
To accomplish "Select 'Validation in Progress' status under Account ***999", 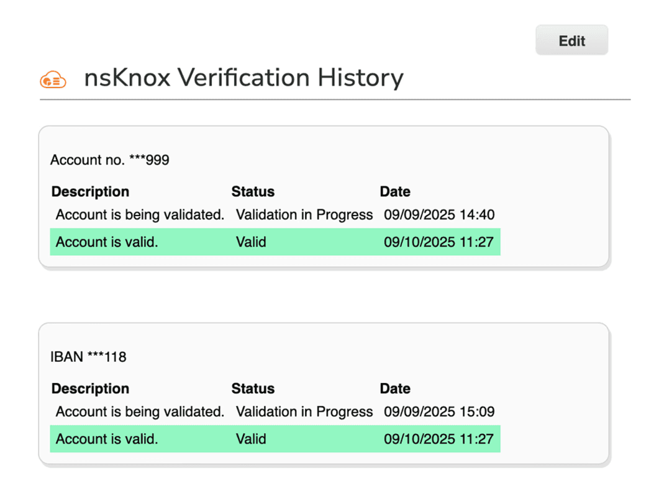I will pos(304,215).
